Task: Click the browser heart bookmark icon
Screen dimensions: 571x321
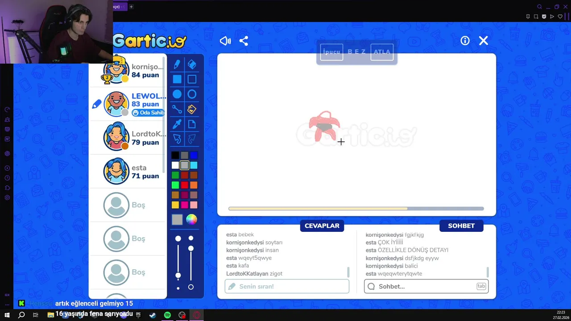Action: (x=560, y=16)
